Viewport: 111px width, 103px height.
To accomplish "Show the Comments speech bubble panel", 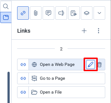I will [48, 13].
